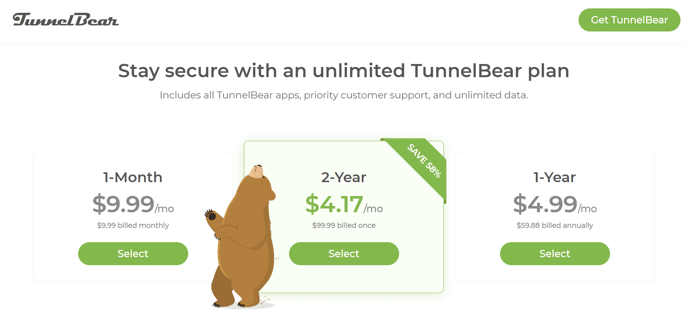Click the subheading about priority customer support
This screenshot has width=686, height=323.
pyautogui.click(x=344, y=95)
